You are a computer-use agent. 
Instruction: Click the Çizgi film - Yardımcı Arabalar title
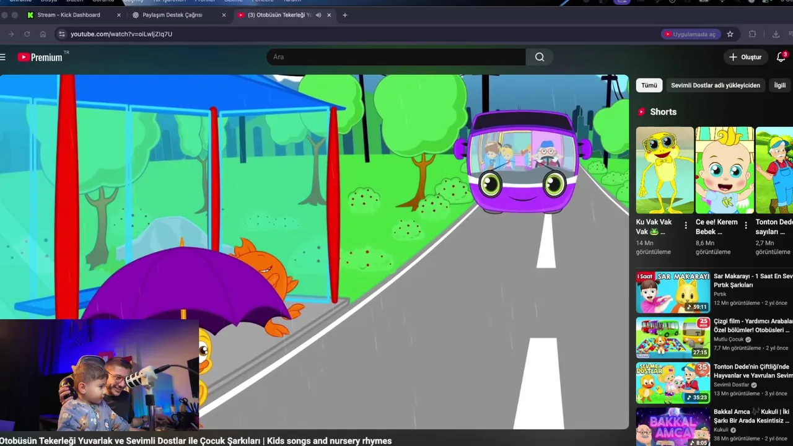[x=753, y=326]
